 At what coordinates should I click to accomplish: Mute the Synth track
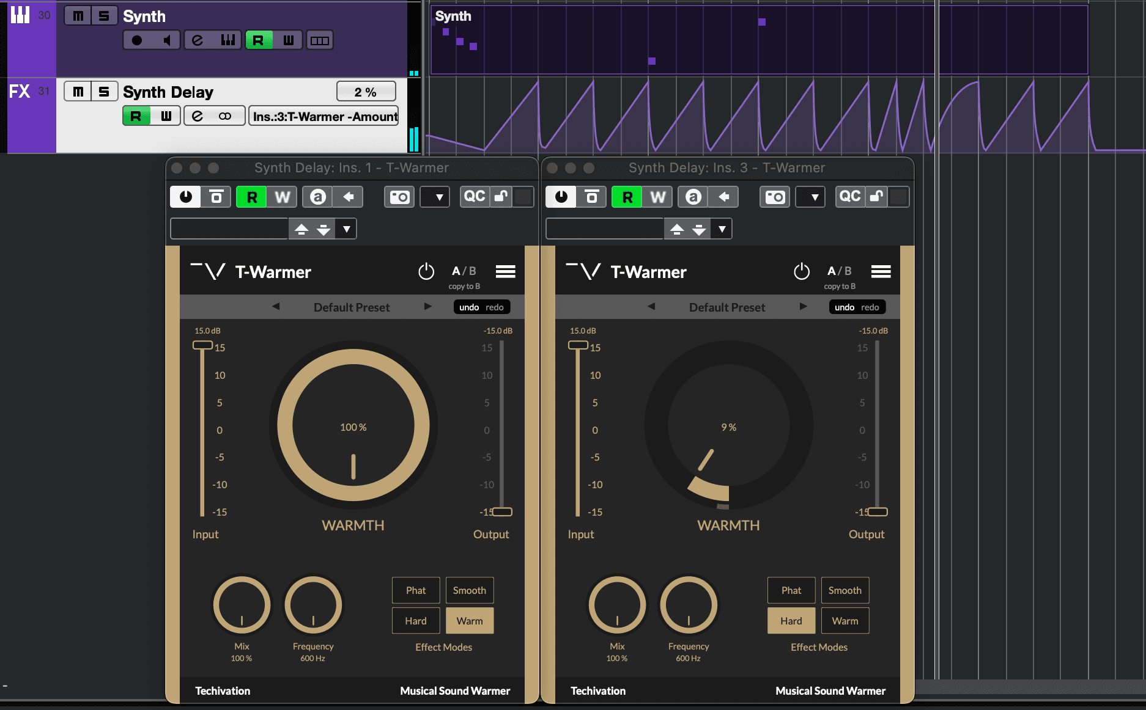[x=77, y=15]
